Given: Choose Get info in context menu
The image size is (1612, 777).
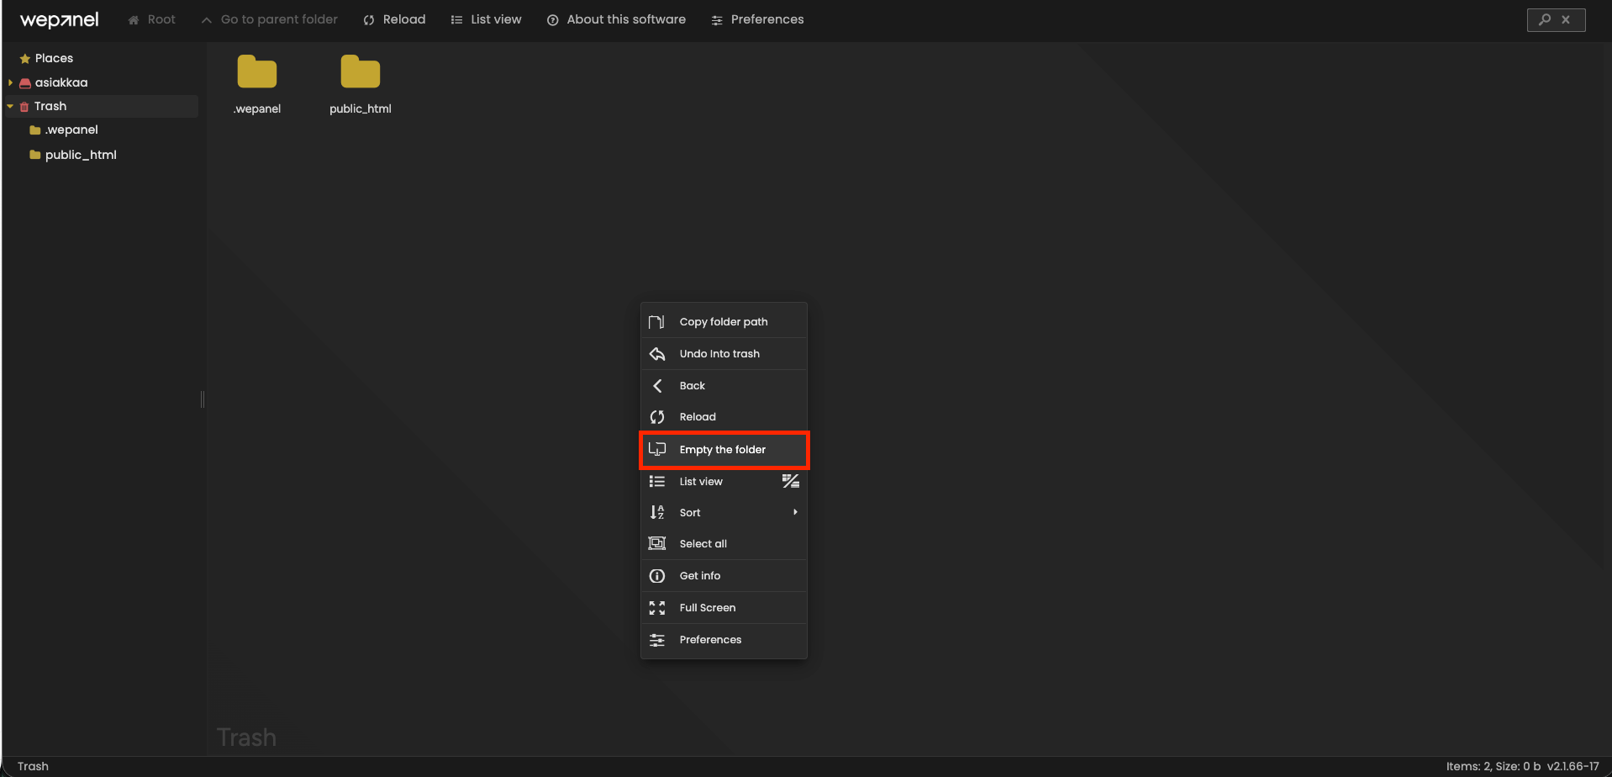Looking at the screenshot, I should pos(724,576).
